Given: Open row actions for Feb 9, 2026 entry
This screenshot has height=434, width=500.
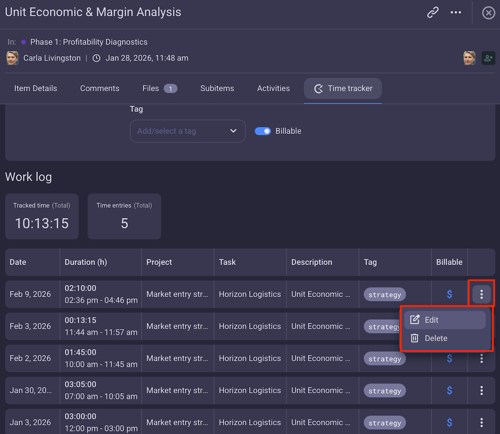Looking at the screenshot, I should 481,294.
